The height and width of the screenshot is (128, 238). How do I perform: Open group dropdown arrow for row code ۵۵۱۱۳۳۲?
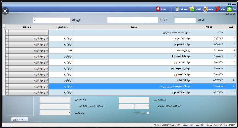(7, 80)
